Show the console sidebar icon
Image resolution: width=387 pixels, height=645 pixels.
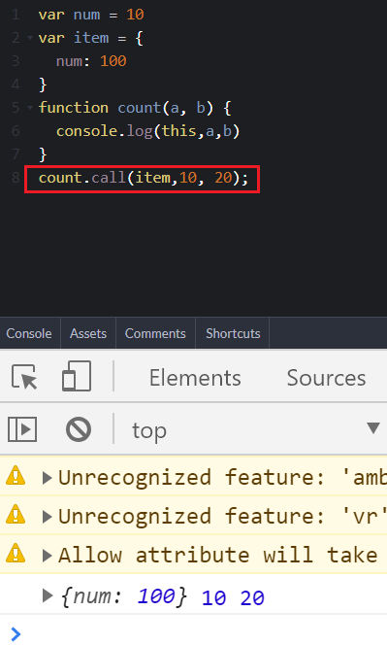[22, 429]
